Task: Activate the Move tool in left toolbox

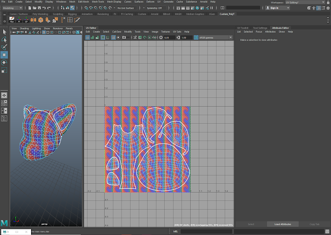Action: [4, 54]
